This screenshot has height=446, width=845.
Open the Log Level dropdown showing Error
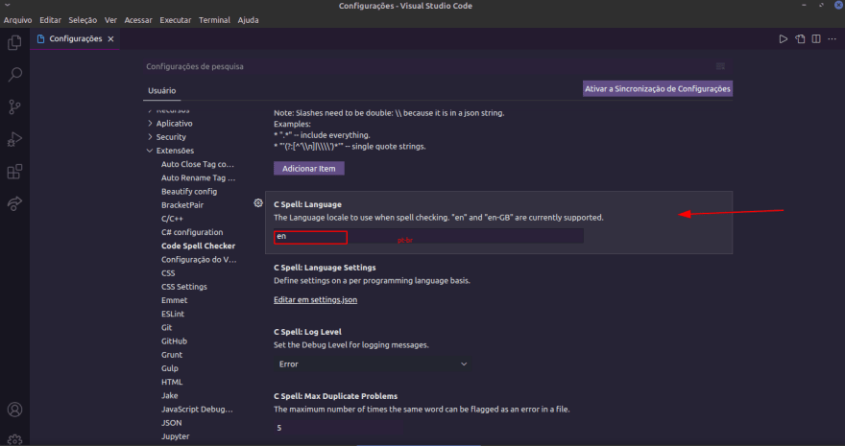coord(372,364)
